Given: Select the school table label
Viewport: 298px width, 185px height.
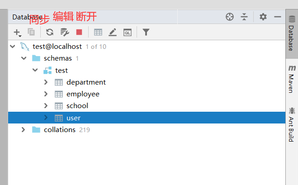Looking at the screenshot, I should coord(77,106).
